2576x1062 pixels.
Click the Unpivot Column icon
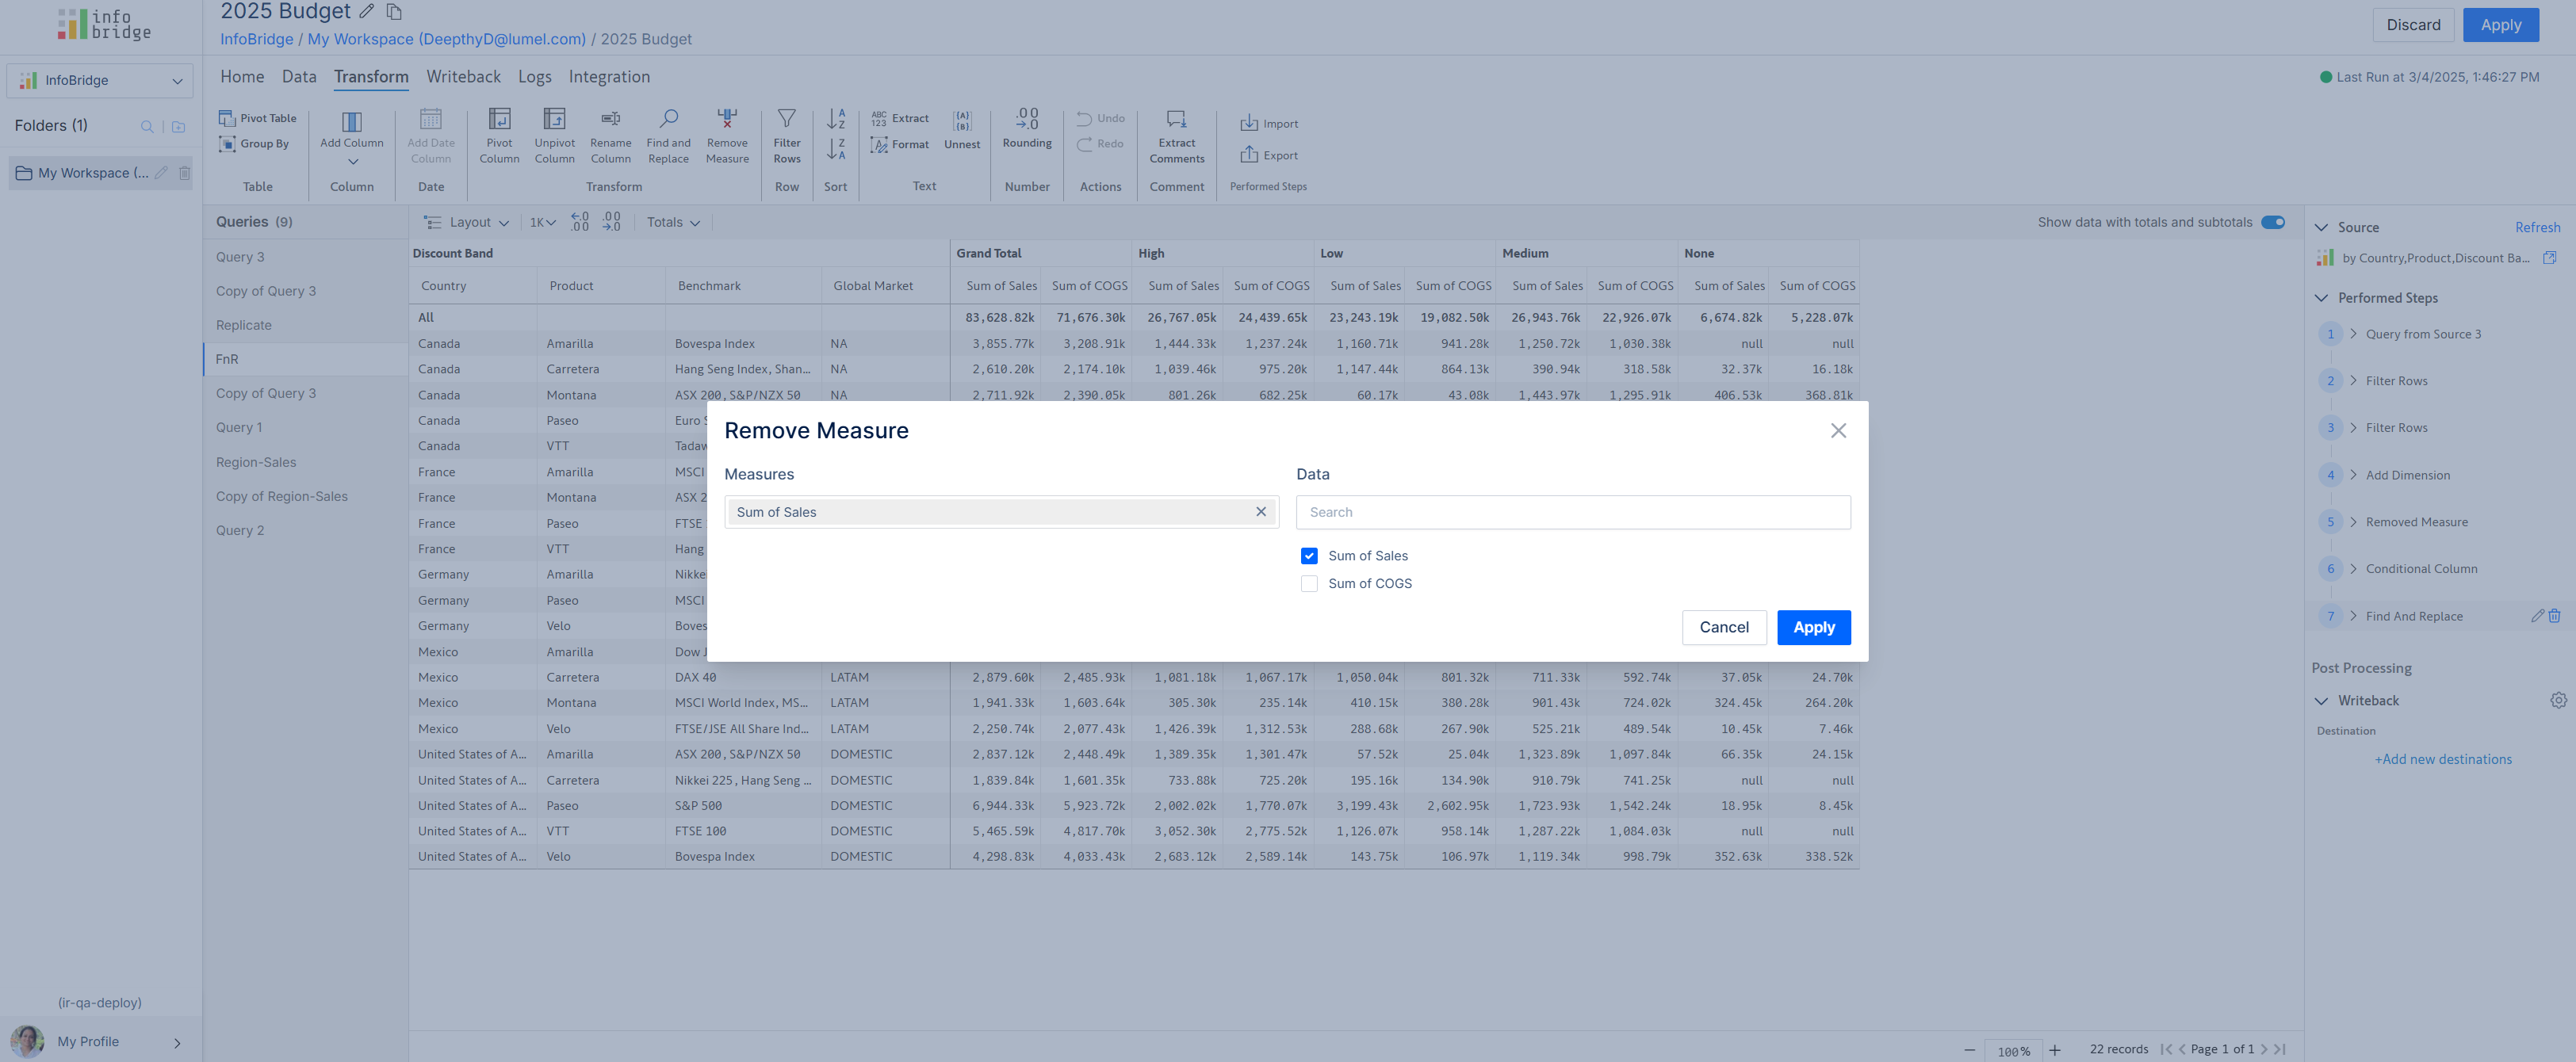tap(554, 120)
